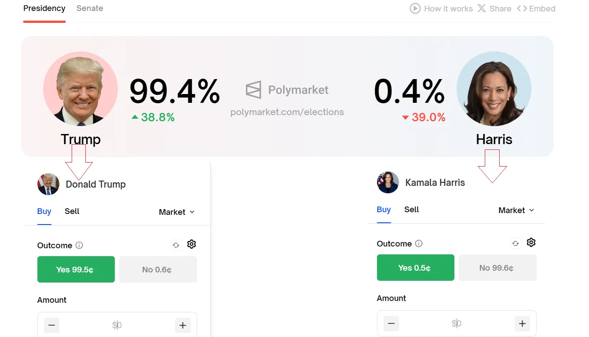
Task: Select the Sell tab in the Kamala Harris panel
Action: [x=411, y=210]
